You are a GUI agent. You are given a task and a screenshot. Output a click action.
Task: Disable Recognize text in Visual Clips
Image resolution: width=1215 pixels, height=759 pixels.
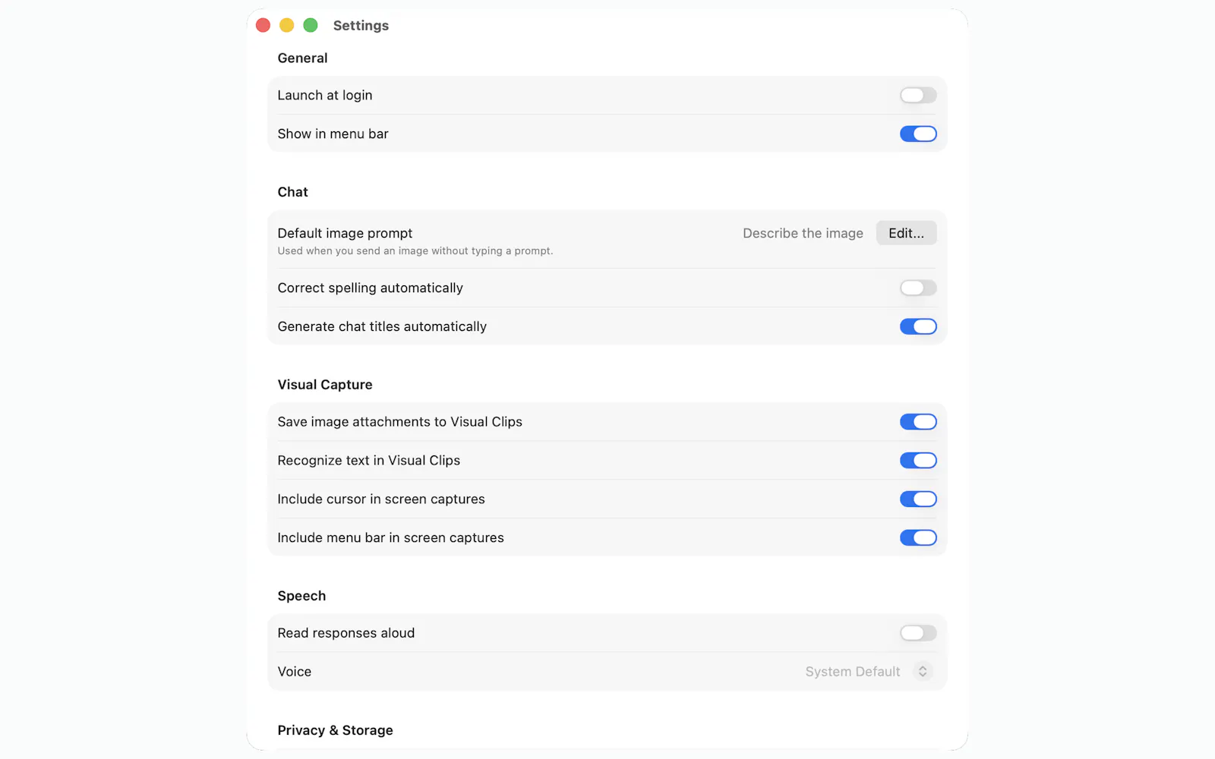918,461
